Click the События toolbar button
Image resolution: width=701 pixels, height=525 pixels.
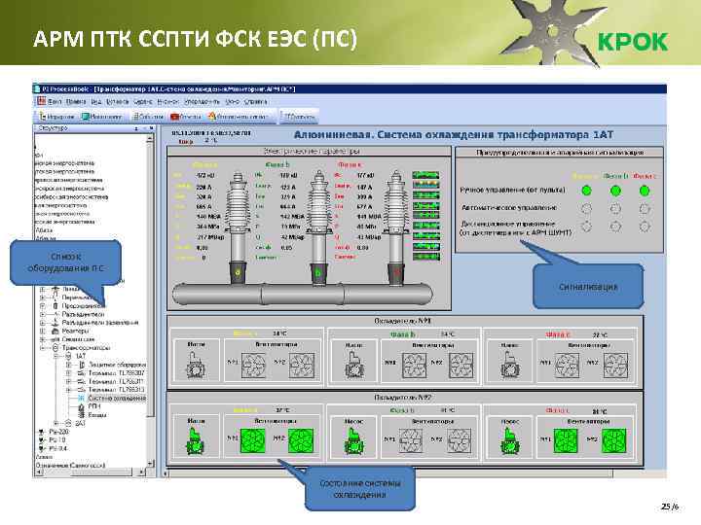coord(148,117)
